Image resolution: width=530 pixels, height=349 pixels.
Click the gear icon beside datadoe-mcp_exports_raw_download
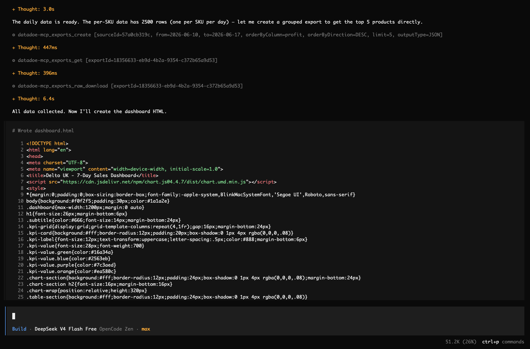tap(14, 86)
